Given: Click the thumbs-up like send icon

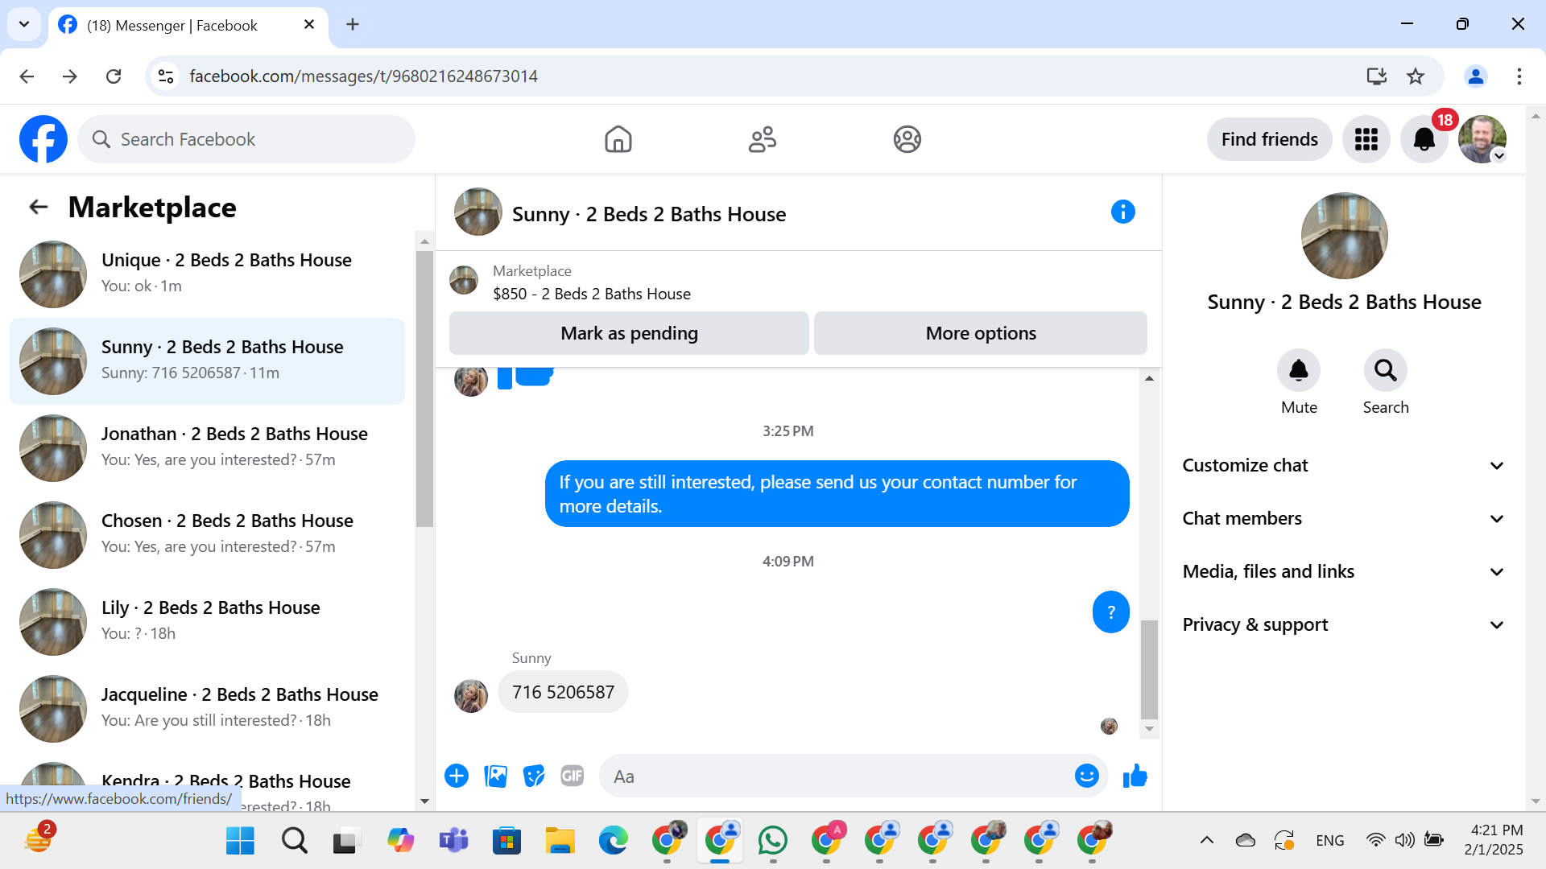Looking at the screenshot, I should [1135, 776].
